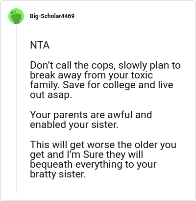Screen dimensions: 196x201
Task: Click the word "bequeath" in the comment
Action: 51,164
